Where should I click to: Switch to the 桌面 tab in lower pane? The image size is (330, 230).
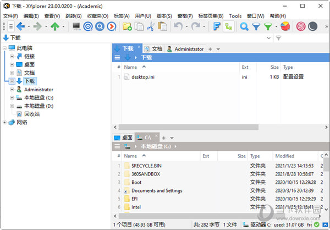coord(123,138)
